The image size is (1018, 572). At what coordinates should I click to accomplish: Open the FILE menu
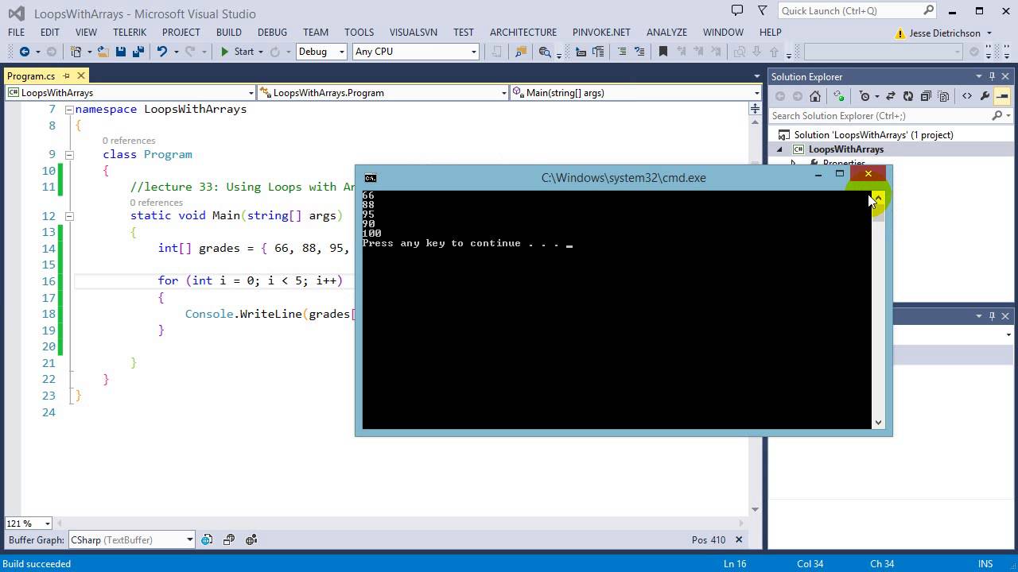(x=16, y=33)
